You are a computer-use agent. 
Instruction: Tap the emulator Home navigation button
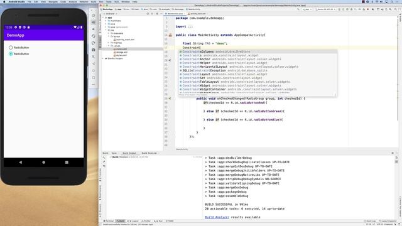[43, 162]
